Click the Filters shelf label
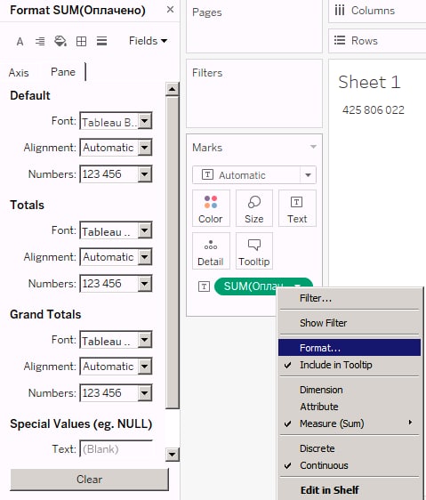426x500 pixels. 207,73
